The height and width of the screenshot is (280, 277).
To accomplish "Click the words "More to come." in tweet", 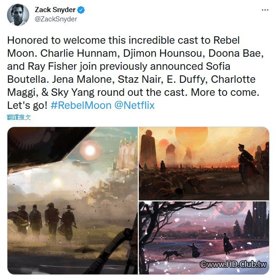I will (225, 92).
